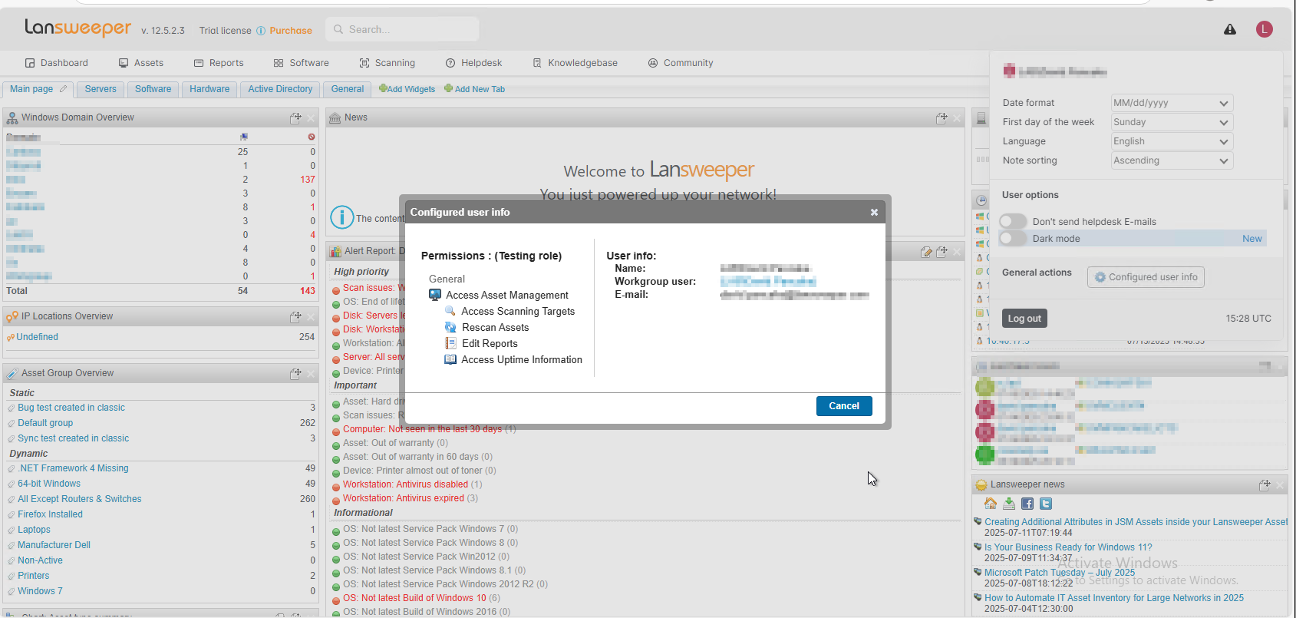Switch to the Hardware tab
Screen dimensions: 1296x618
click(209, 89)
